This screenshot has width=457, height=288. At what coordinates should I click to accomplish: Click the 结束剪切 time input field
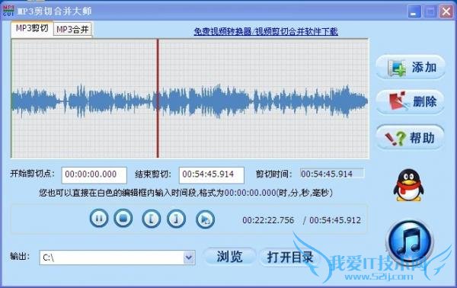[212, 175]
